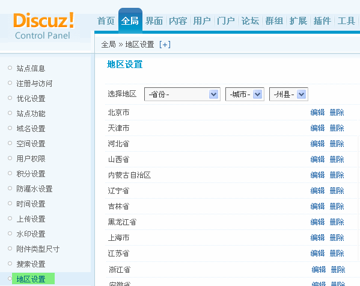Click 编辑 for 北京市
The height and width of the screenshot is (286, 360).
[x=317, y=112]
